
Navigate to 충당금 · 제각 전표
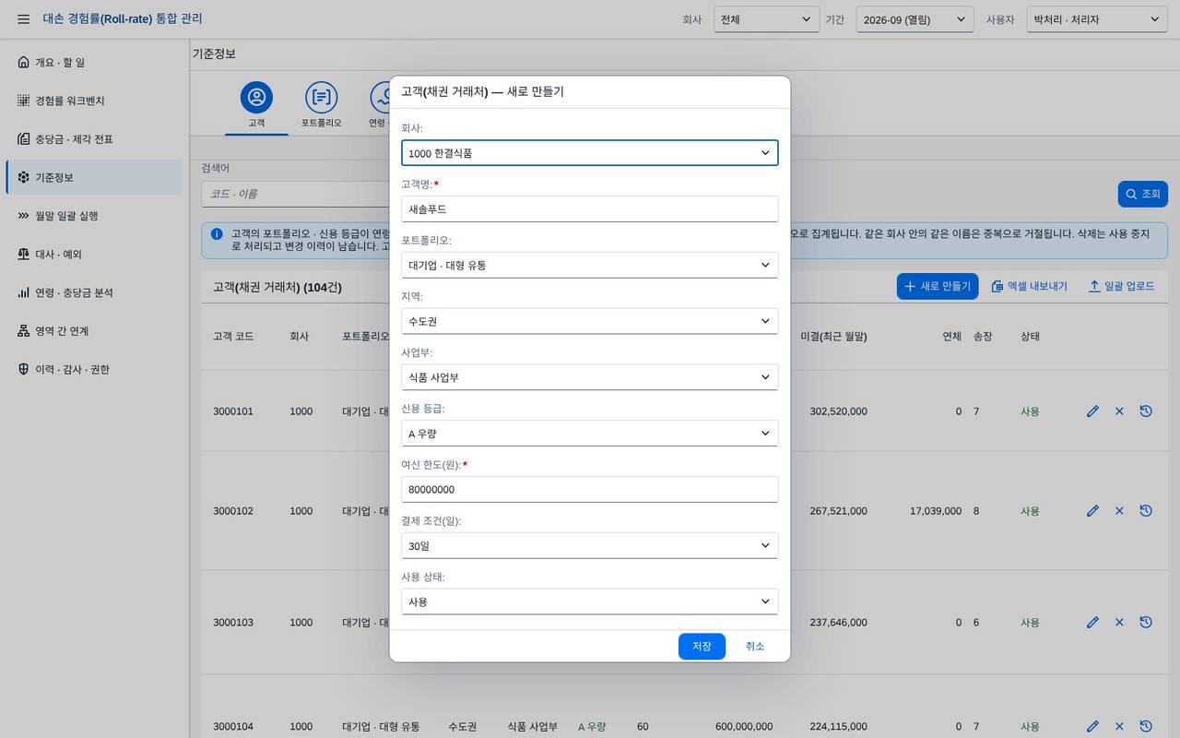click(x=94, y=139)
